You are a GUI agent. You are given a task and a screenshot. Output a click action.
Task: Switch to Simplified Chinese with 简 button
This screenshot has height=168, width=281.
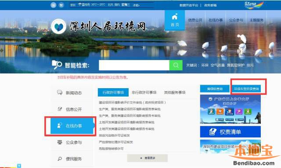(53, 5)
